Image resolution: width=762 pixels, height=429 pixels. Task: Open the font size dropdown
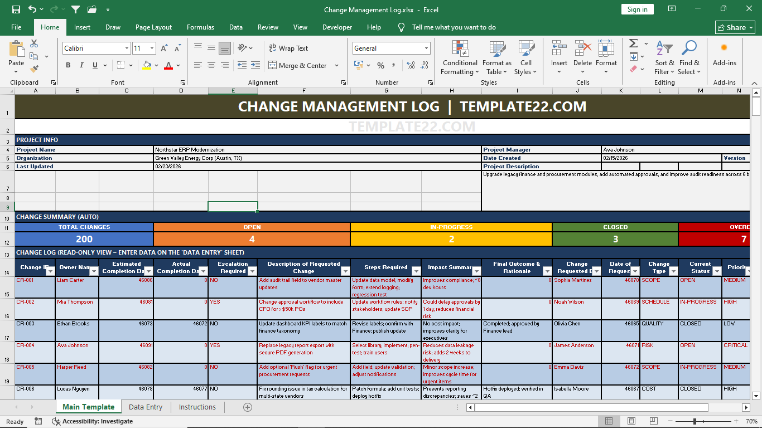[x=153, y=48]
